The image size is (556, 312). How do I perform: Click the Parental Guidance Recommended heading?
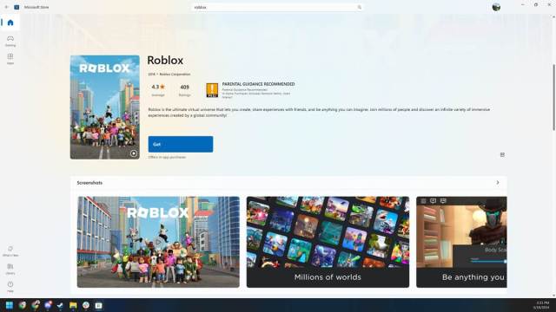pyautogui.click(x=258, y=84)
